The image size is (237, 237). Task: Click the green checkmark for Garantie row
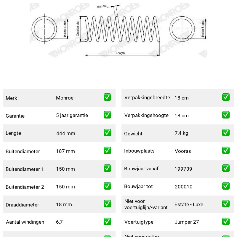[x=107, y=115]
